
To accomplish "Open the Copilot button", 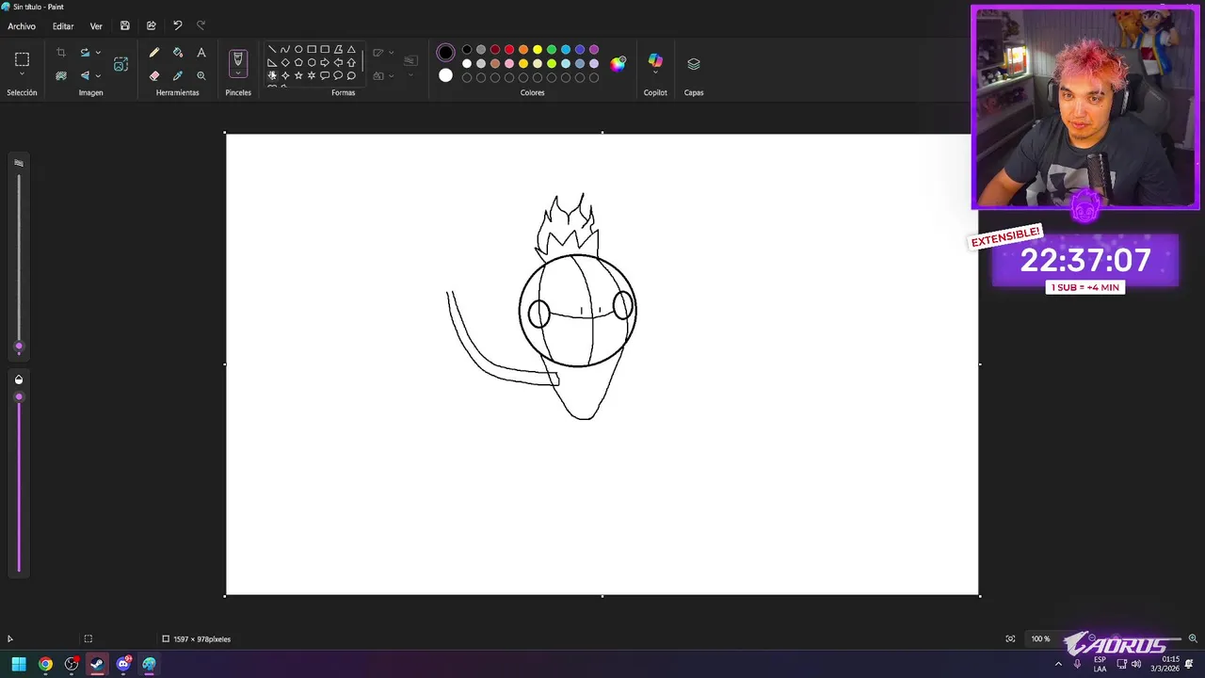I will 655,60.
